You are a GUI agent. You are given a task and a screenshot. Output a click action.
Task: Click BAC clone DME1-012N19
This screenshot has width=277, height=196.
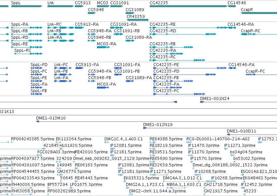[210, 128]
